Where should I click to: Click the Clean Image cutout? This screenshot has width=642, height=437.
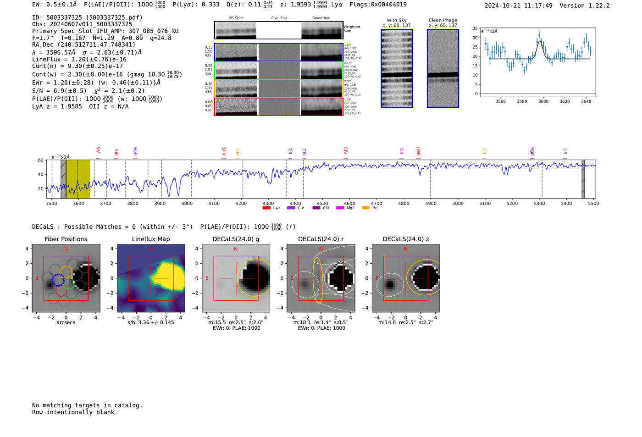point(443,68)
